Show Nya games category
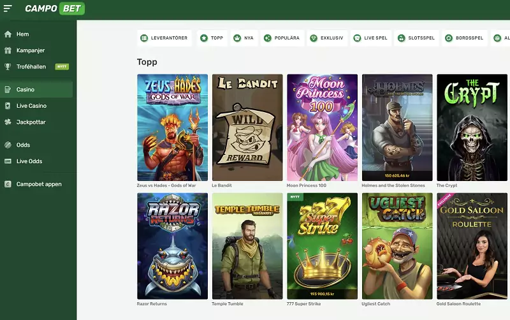 click(x=244, y=38)
